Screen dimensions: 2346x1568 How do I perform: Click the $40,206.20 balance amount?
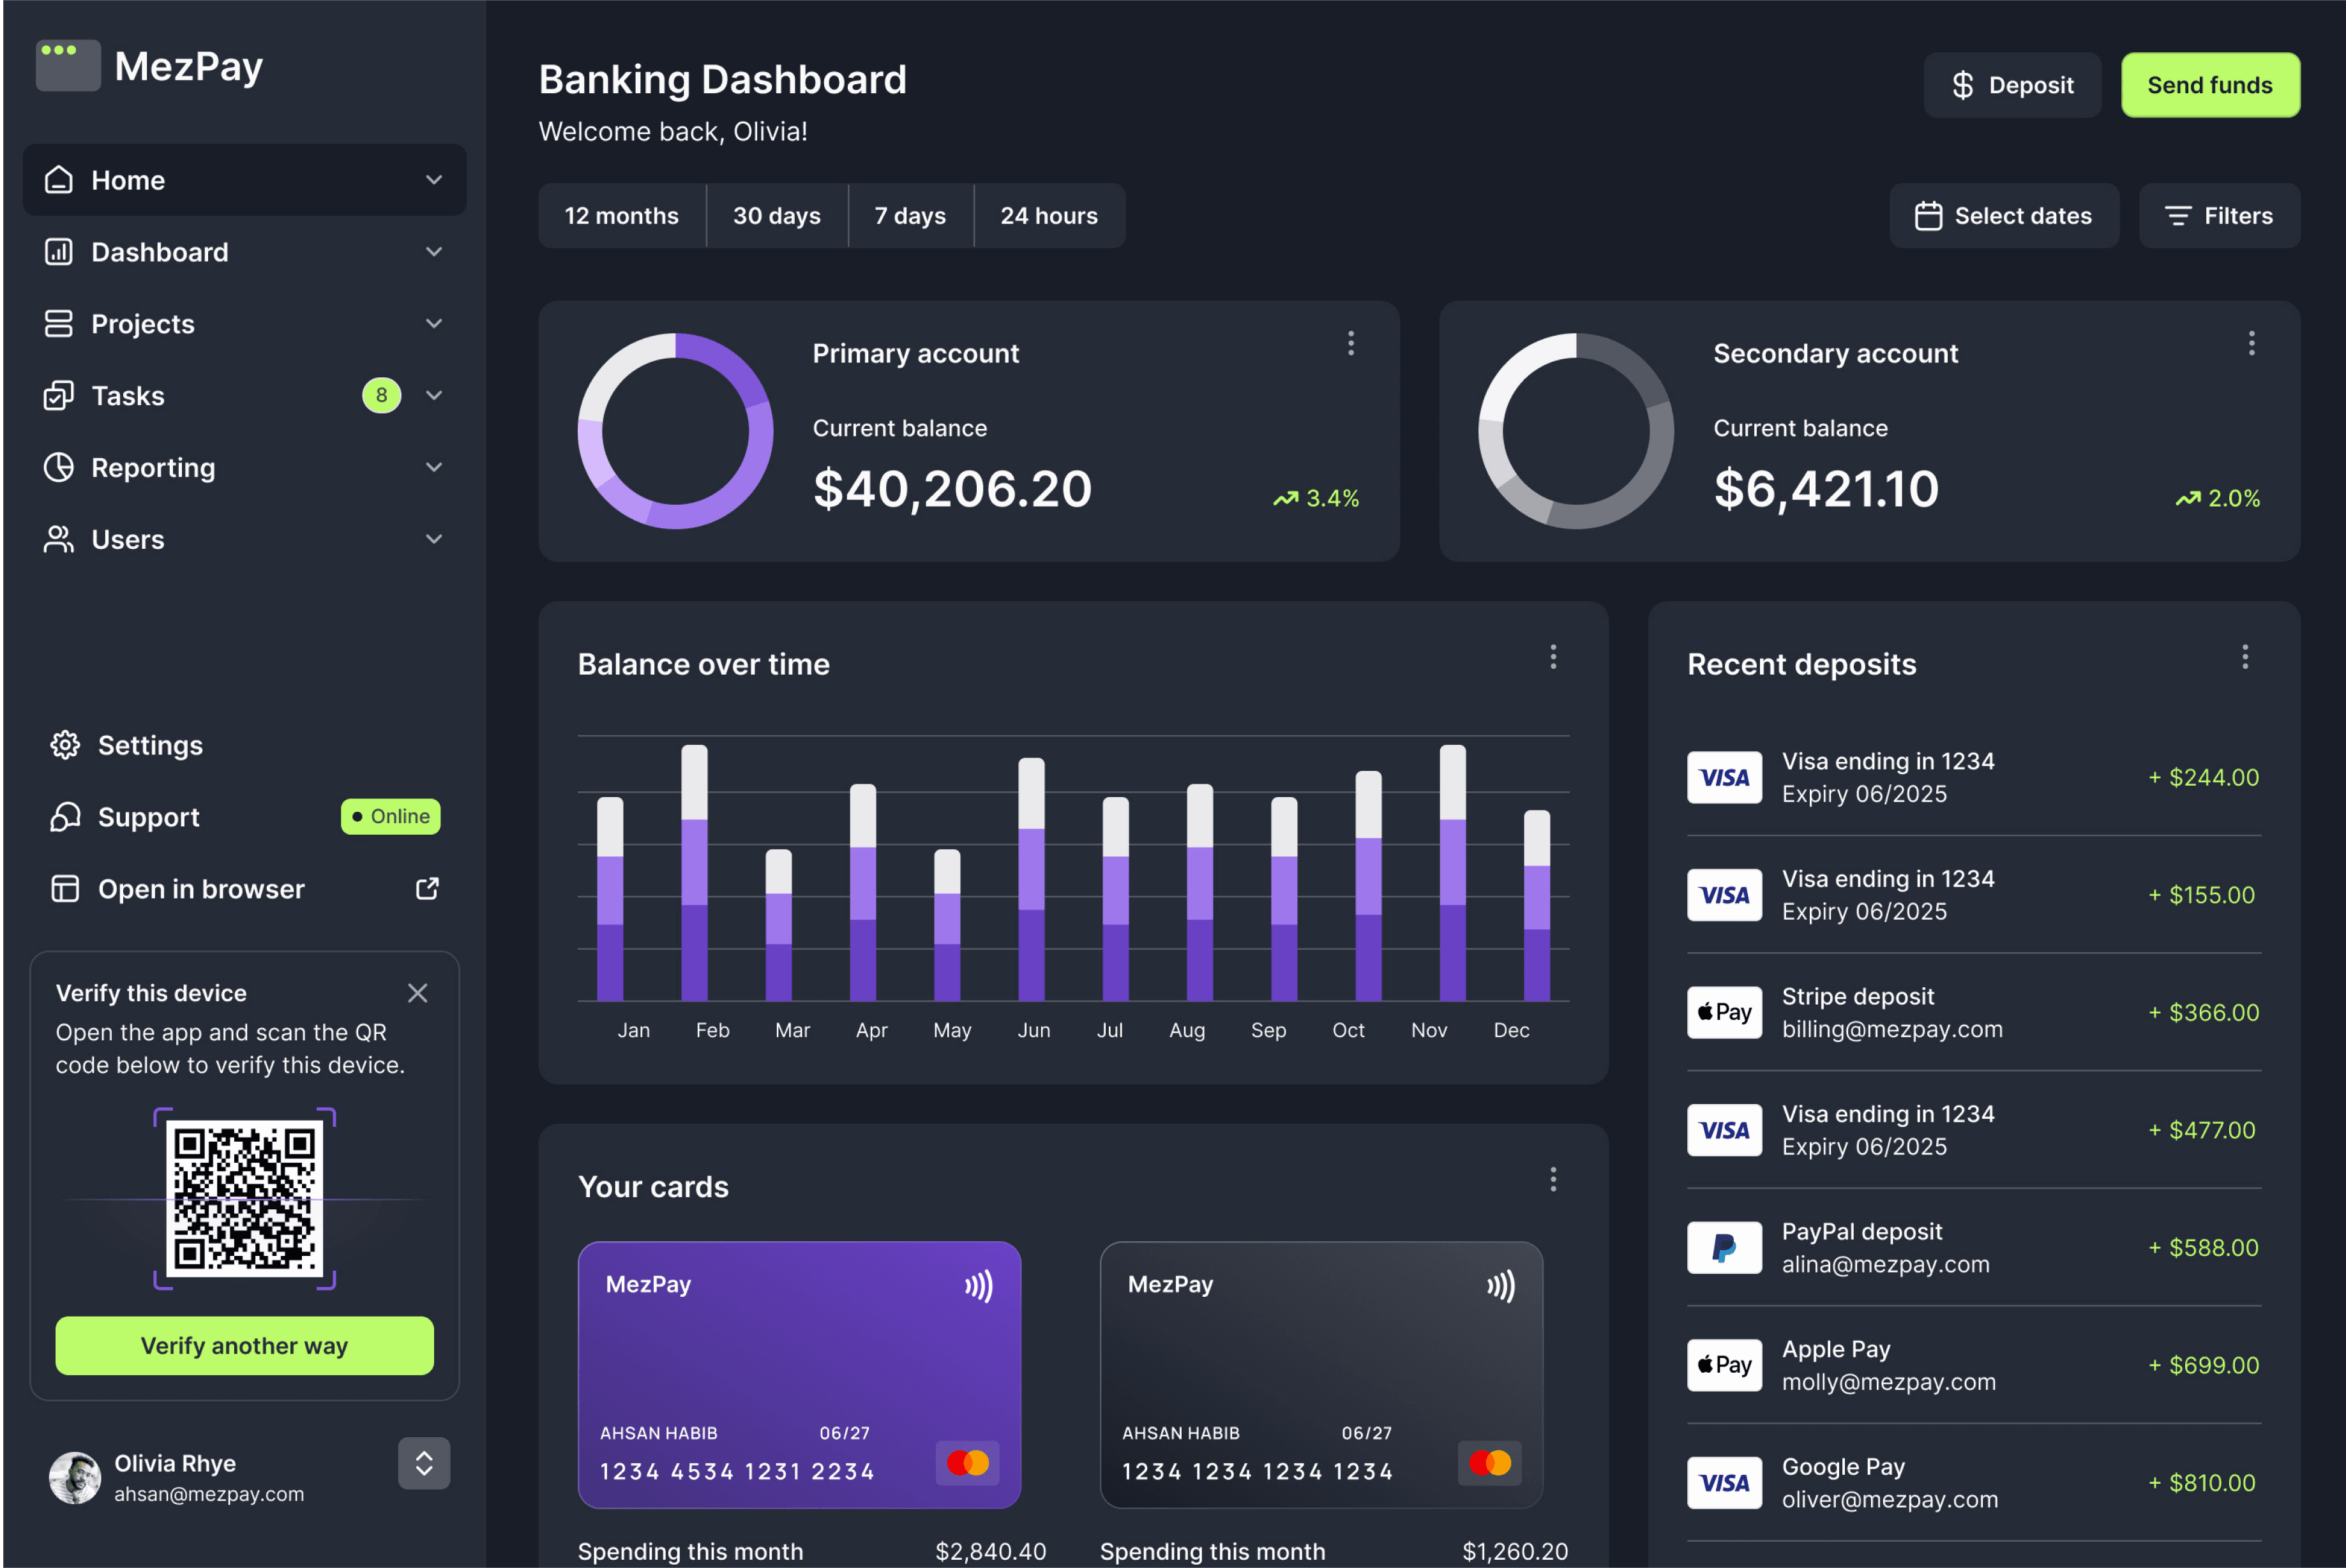pos(953,489)
